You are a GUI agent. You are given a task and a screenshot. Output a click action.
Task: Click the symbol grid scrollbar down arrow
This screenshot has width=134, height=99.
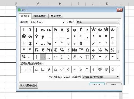pyautogui.click(x=118, y=58)
